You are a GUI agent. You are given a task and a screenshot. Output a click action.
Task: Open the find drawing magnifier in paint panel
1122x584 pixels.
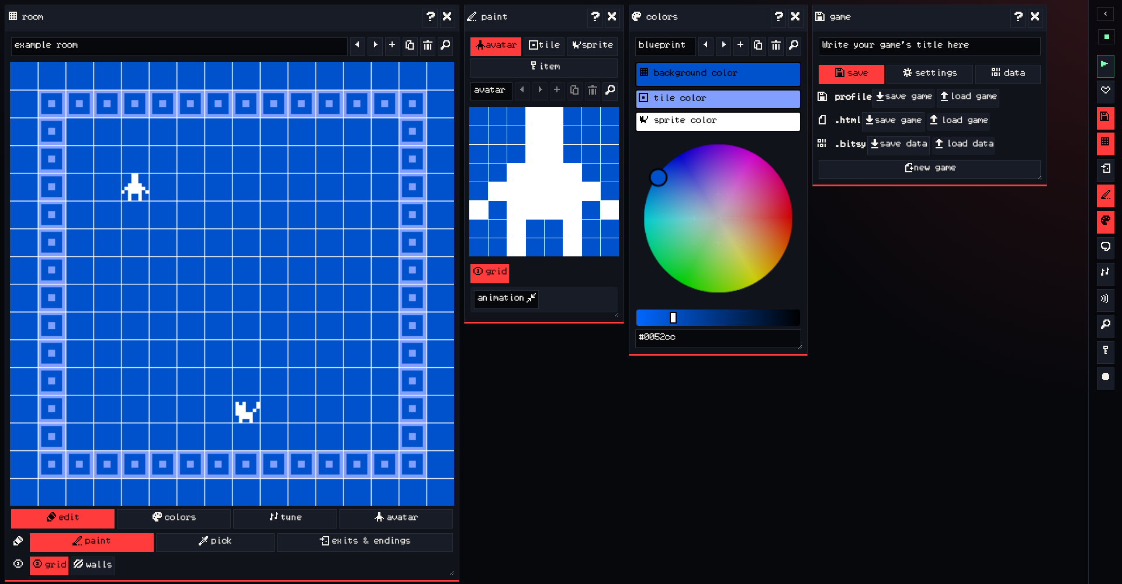(610, 91)
